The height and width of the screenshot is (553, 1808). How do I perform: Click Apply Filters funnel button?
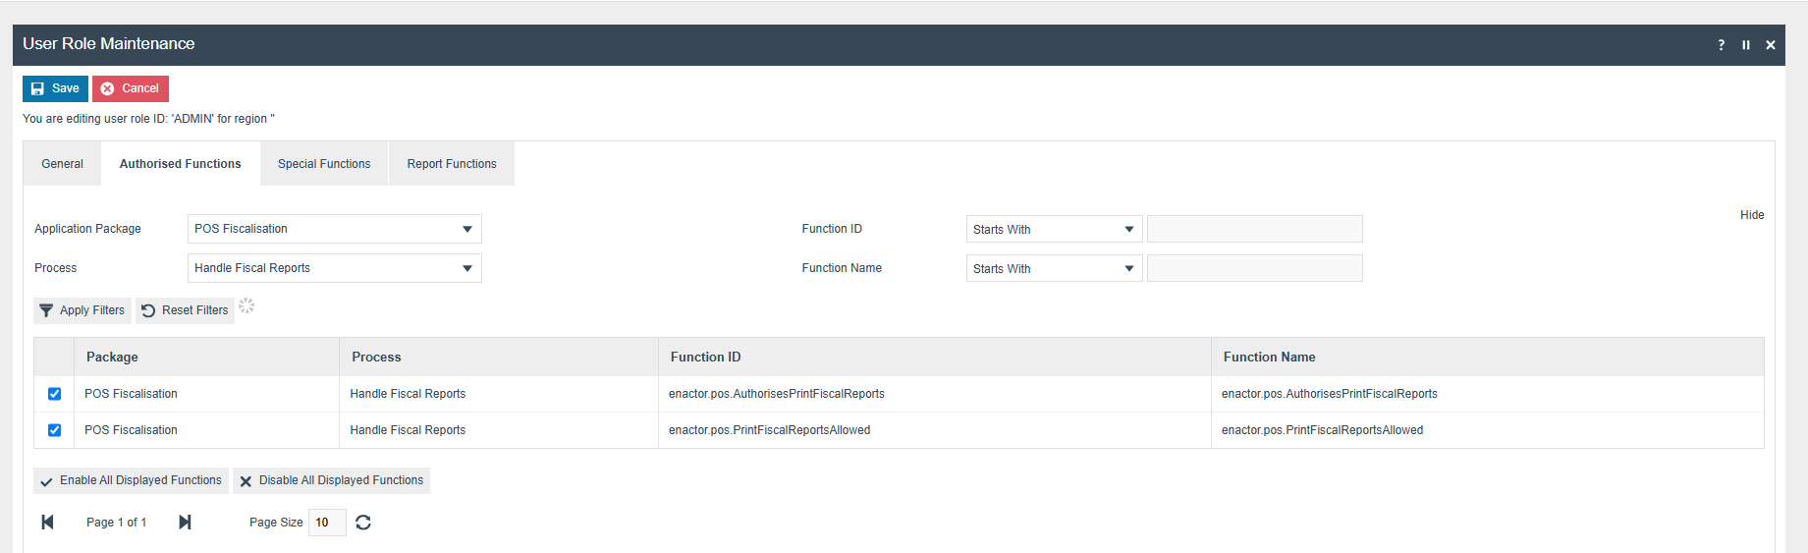click(82, 310)
